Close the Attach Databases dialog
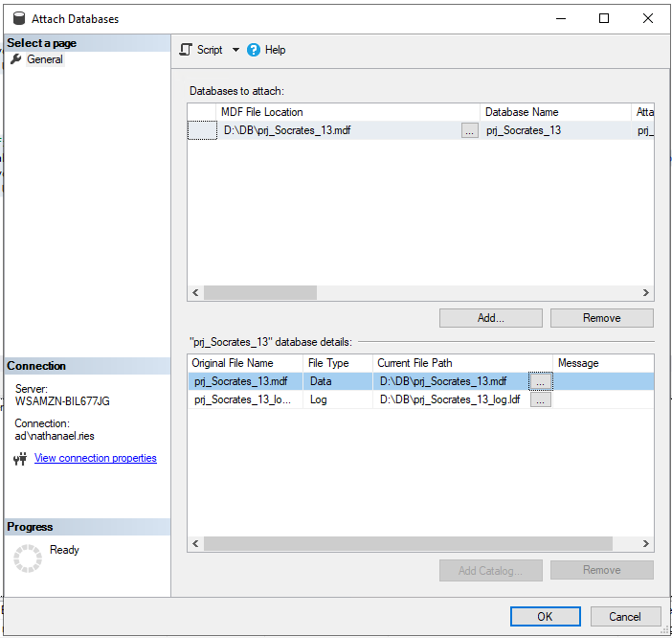The image size is (672, 638). [x=648, y=18]
